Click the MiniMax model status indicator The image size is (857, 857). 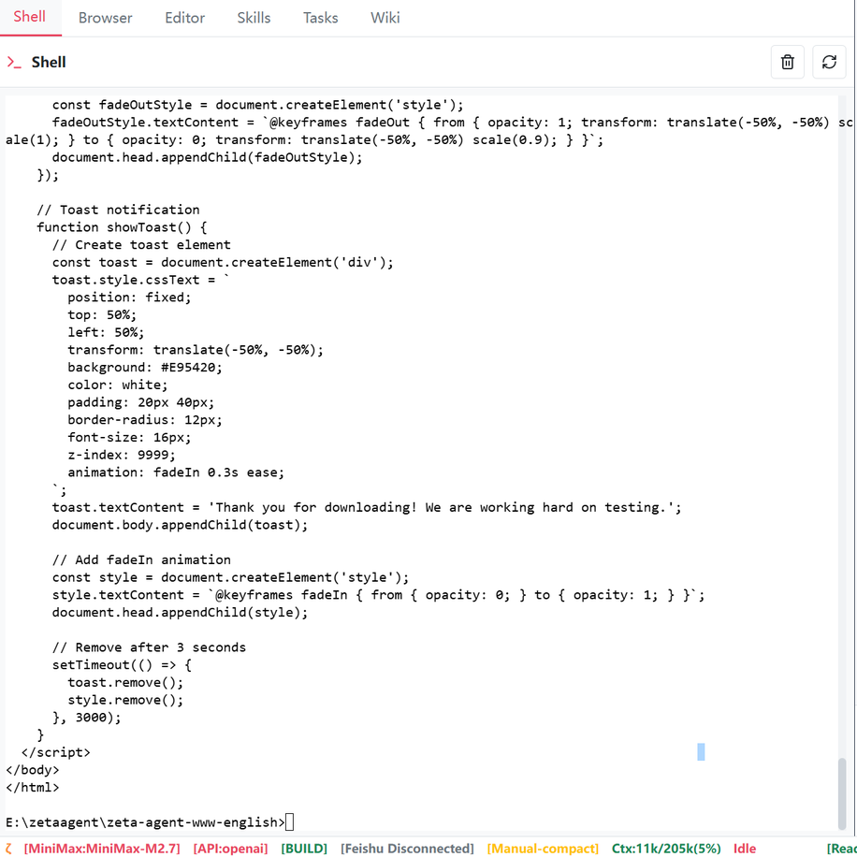click(x=102, y=848)
